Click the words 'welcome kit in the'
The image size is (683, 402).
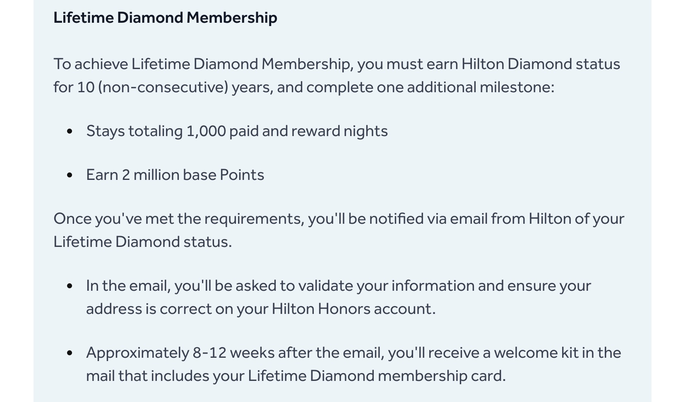[x=558, y=353]
